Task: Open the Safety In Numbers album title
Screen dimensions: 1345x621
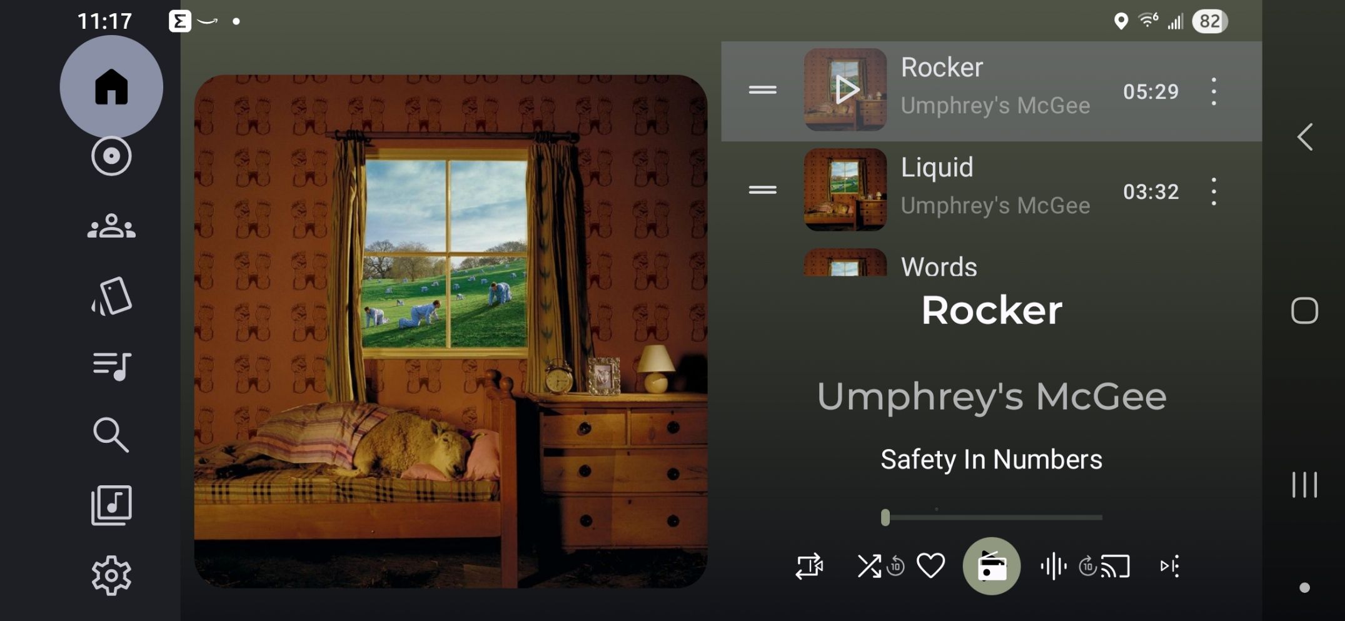Action: [991, 460]
